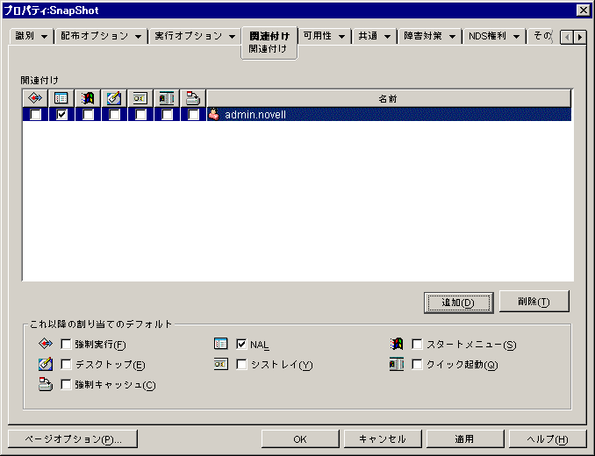Click System Tray column header icon
The height and width of the screenshot is (456, 595).
(140, 98)
